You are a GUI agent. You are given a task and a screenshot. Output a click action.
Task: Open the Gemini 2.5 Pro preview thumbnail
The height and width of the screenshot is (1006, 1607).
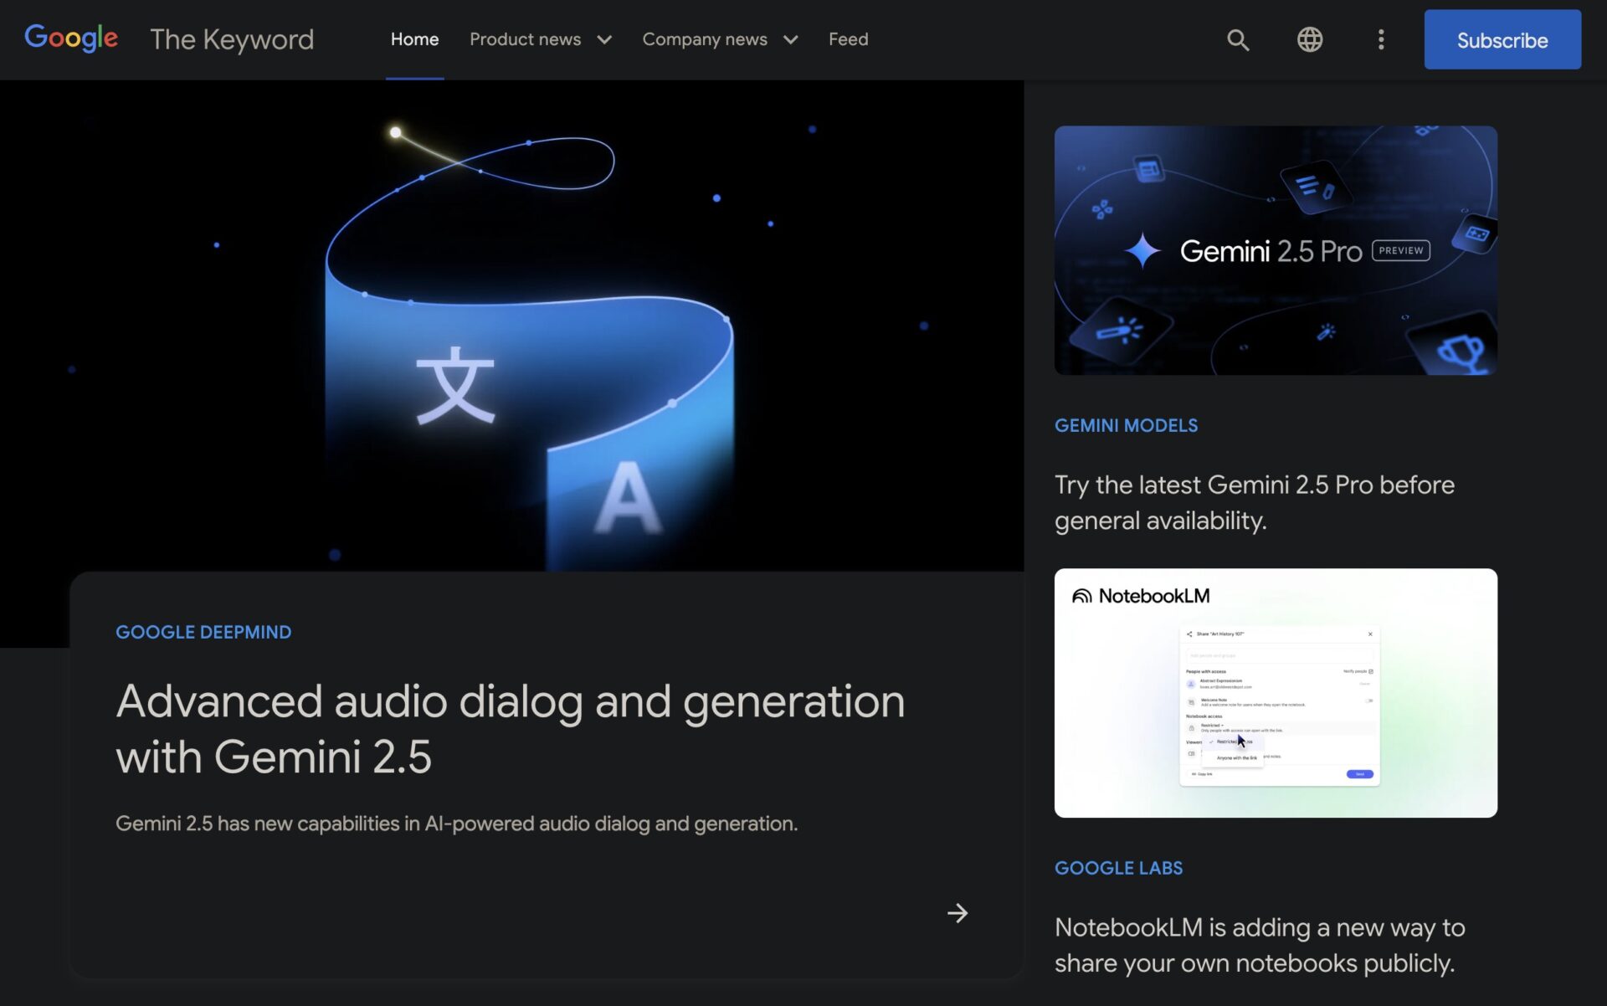pyautogui.click(x=1276, y=250)
